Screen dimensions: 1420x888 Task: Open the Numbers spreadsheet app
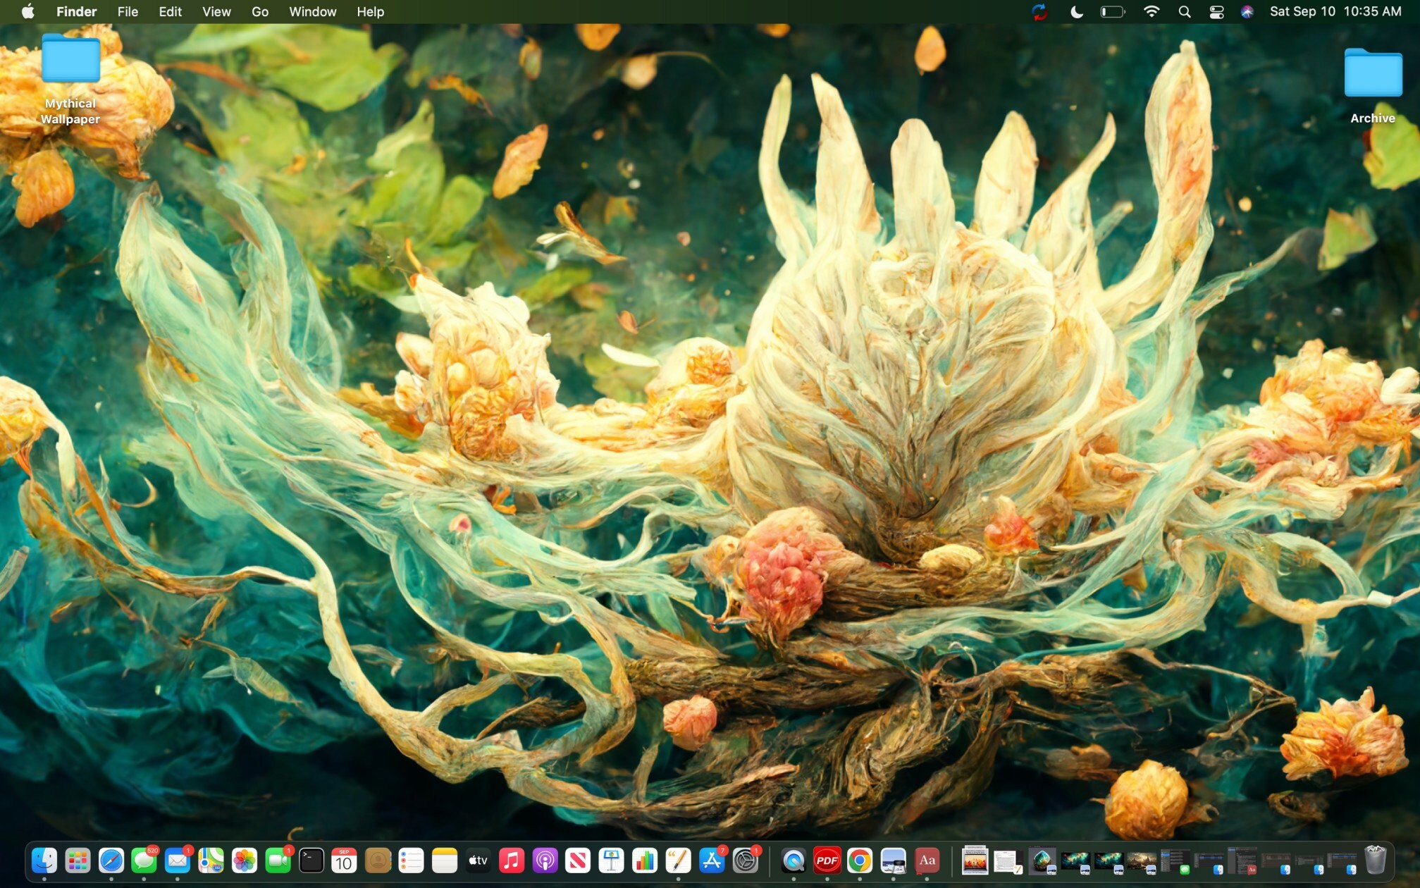[x=645, y=860]
